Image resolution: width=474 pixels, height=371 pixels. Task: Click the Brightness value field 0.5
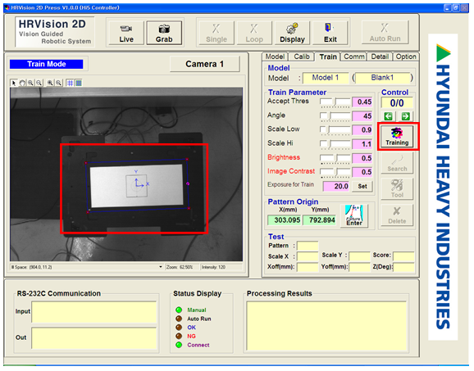362,158
